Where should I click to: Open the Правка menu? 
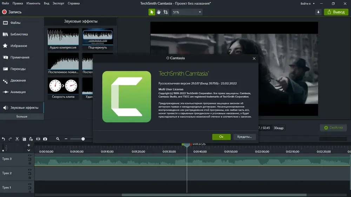(18, 4)
